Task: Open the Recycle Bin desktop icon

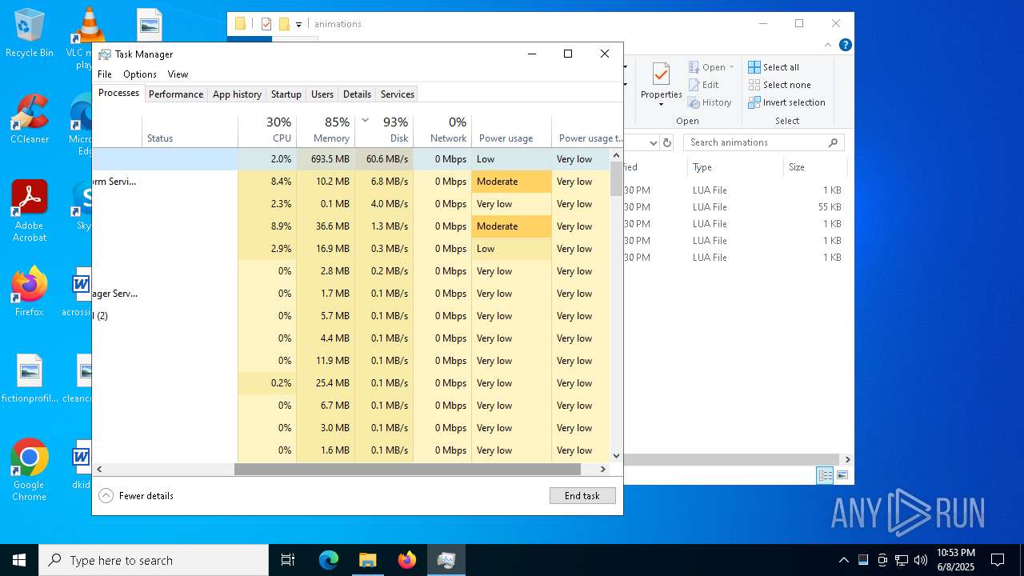Action: pyautogui.click(x=30, y=33)
